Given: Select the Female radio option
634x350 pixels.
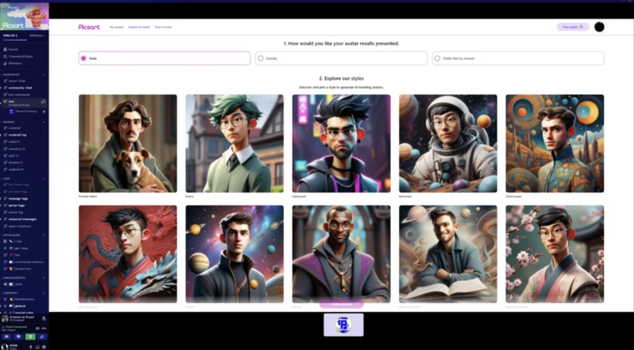Looking at the screenshot, I should pos(261,58).
